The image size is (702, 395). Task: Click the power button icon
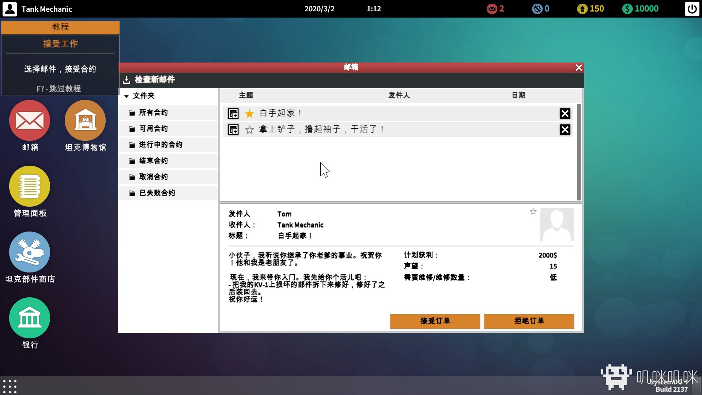click(x=692, y=9)
